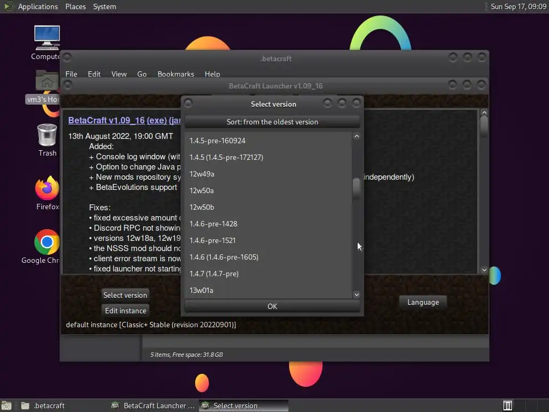
Task: Select version 1.4.6 (1.4.6-pre-1605)
Action: point(268,257)
